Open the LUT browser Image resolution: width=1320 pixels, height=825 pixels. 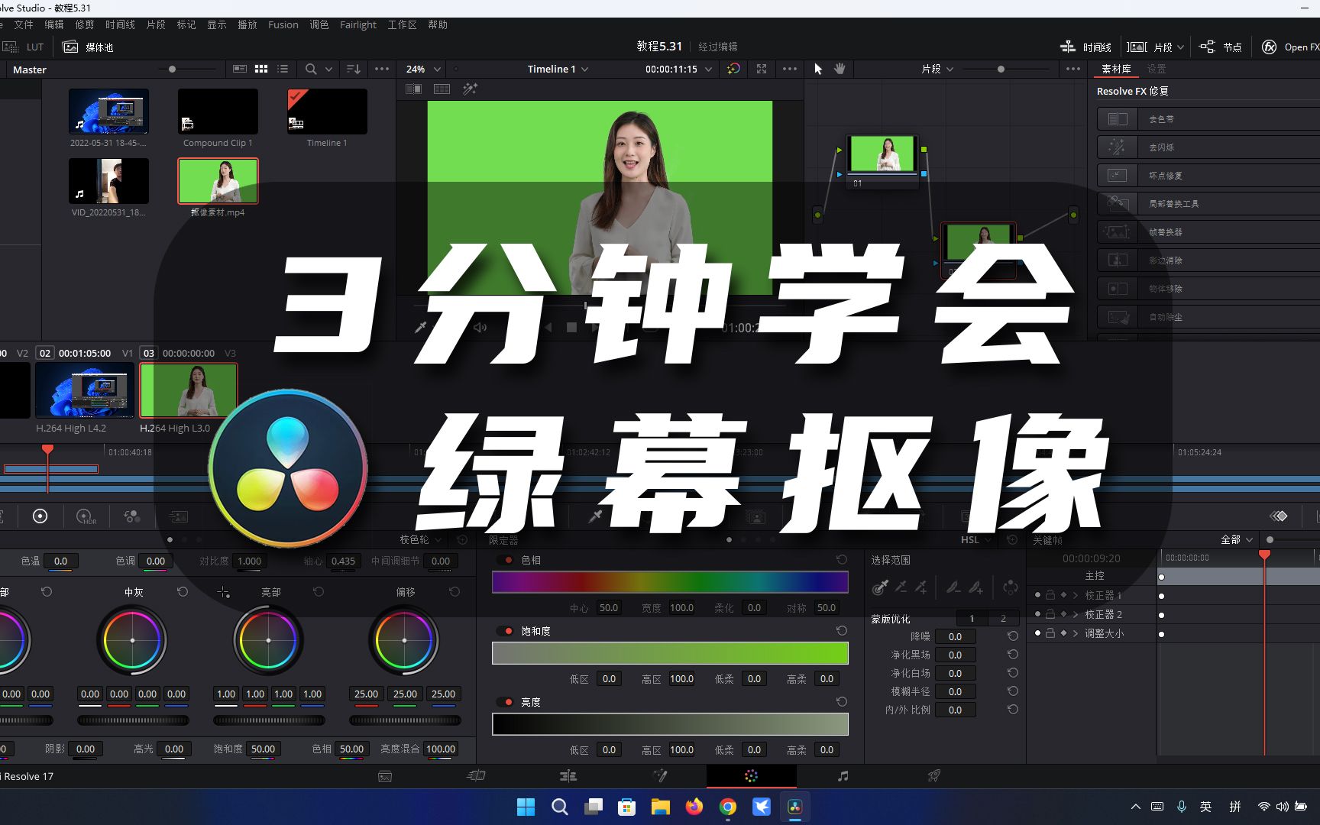click(25, 47)
